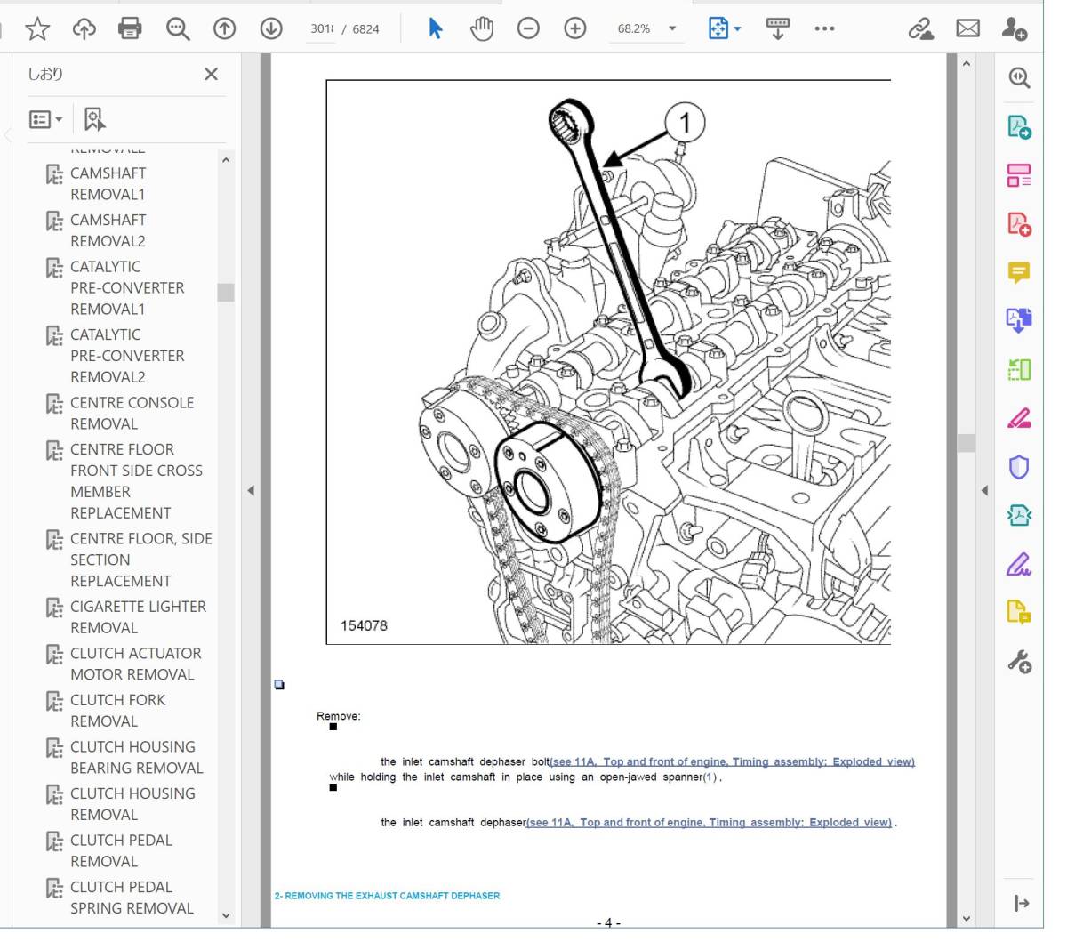Click the add user share icon

1015,29
